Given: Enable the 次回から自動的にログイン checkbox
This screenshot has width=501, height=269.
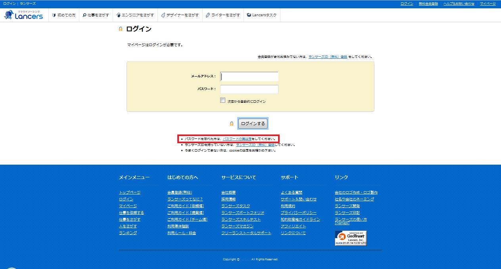Looking at the screenshot, I should (223, 100).
